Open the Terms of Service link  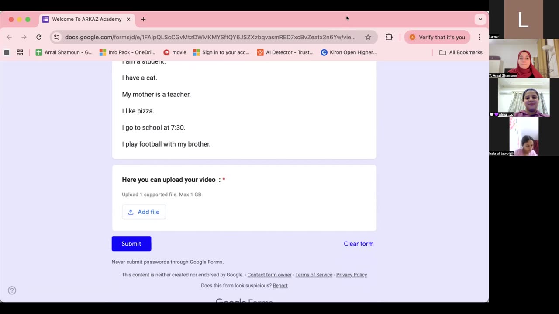(314, 275)
